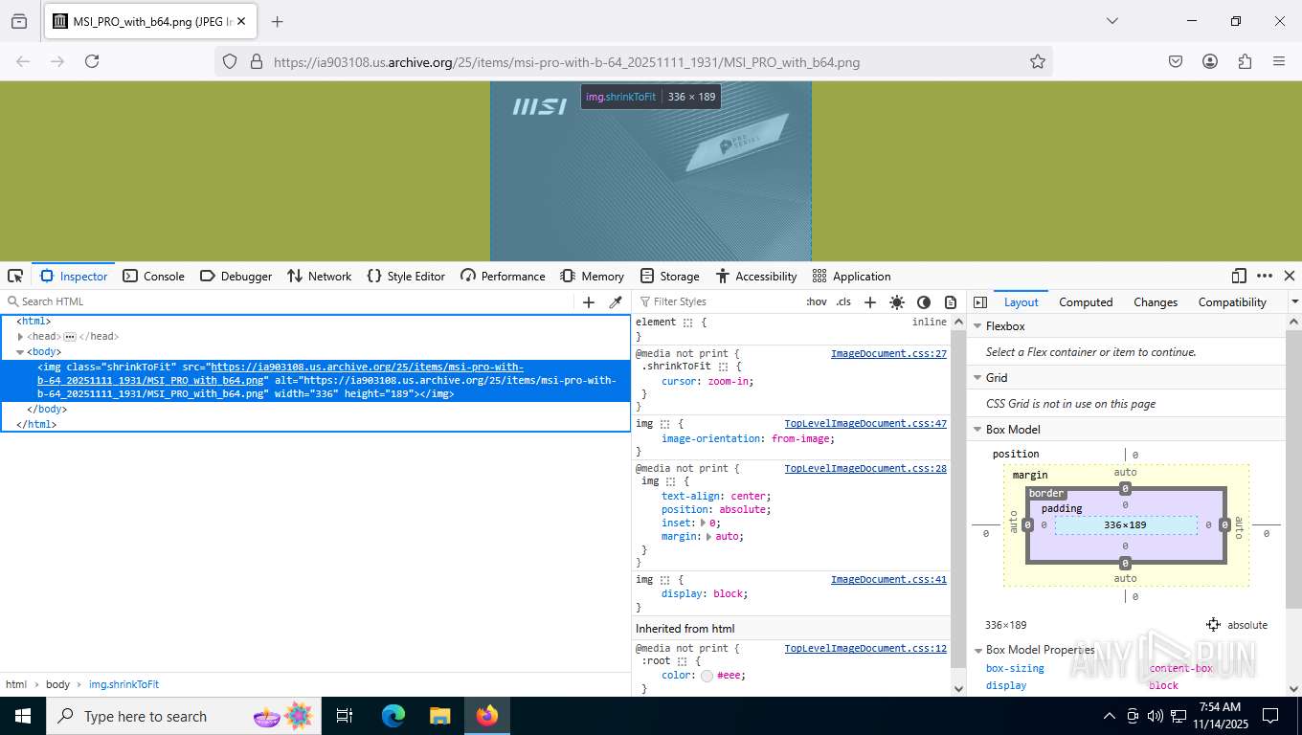Toggle the :hov pseudo-class panel

point(817,301)
